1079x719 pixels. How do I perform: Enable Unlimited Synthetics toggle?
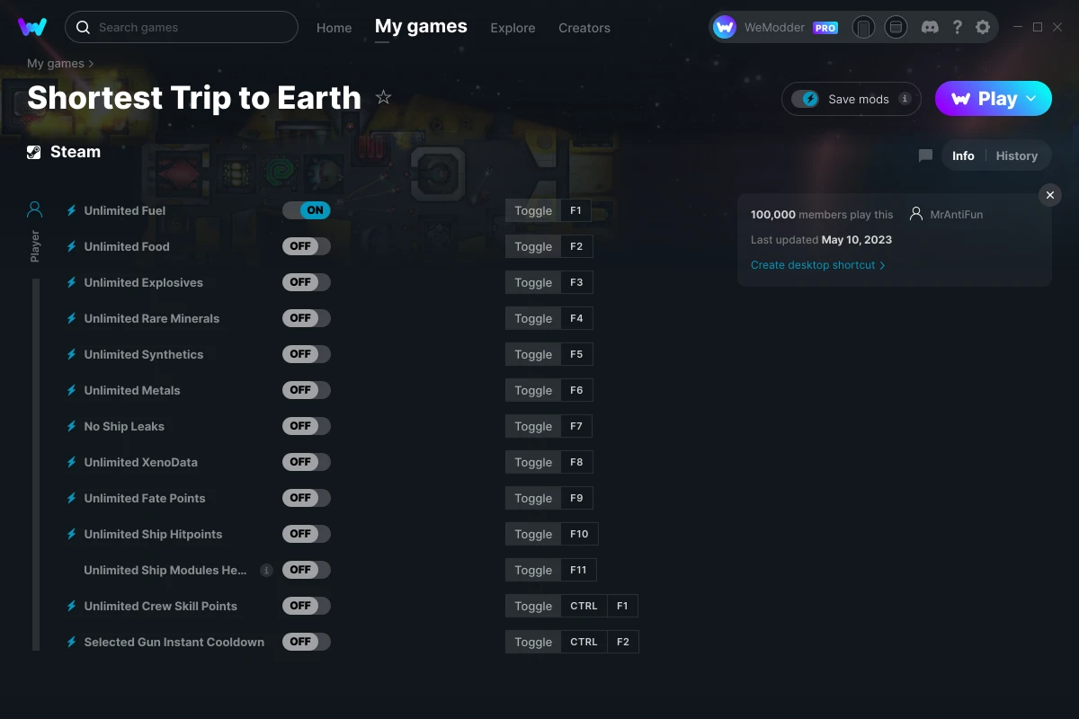(307, 354)
